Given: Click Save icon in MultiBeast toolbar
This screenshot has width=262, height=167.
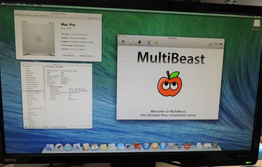Looking at the screenshot, I should tap(216, 45).
